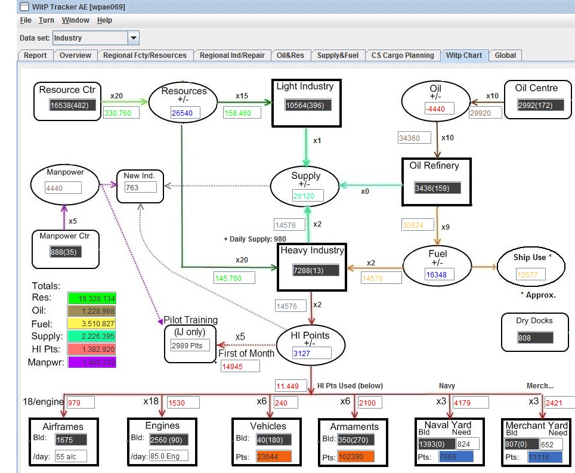Click the Ship Use value 12677

click(x=531, y=274)
